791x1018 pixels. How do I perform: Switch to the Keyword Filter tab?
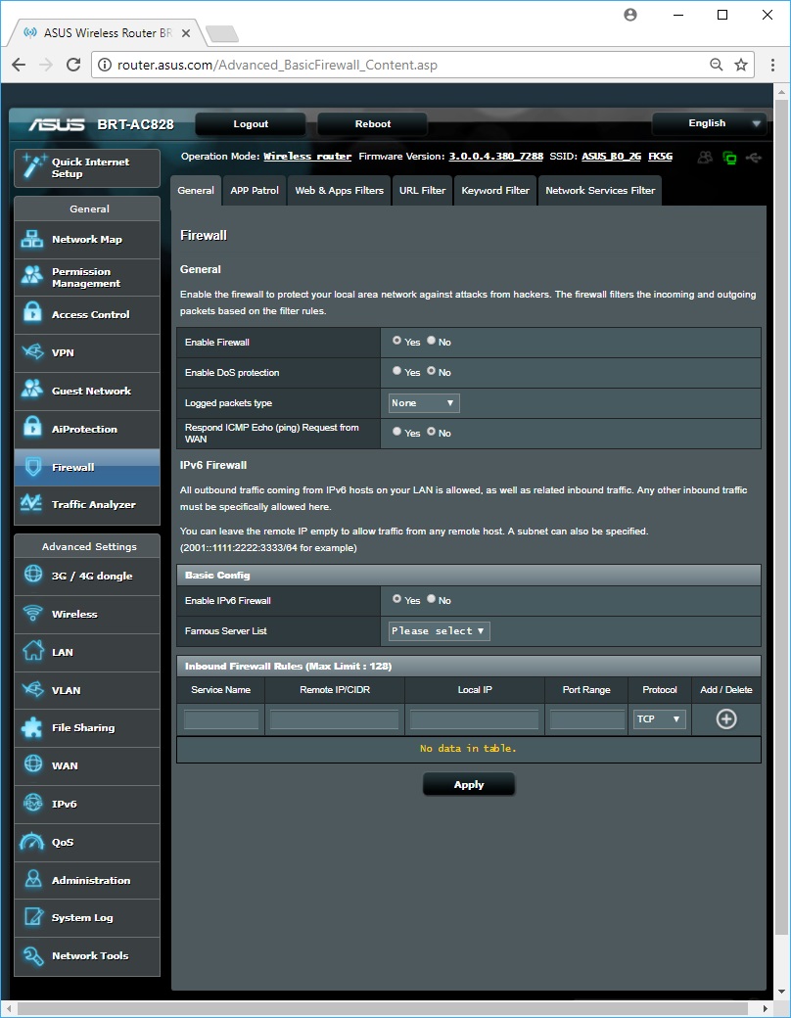point(495,191)
